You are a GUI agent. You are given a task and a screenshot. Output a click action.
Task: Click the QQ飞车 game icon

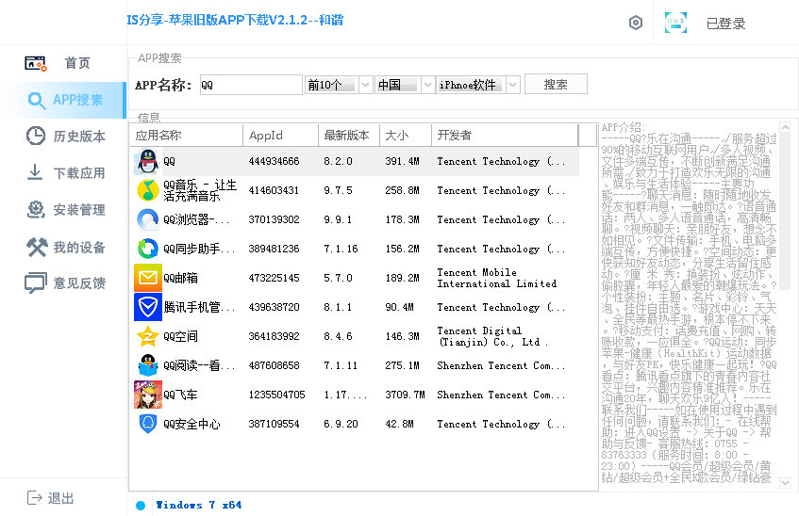pos(147,395)
